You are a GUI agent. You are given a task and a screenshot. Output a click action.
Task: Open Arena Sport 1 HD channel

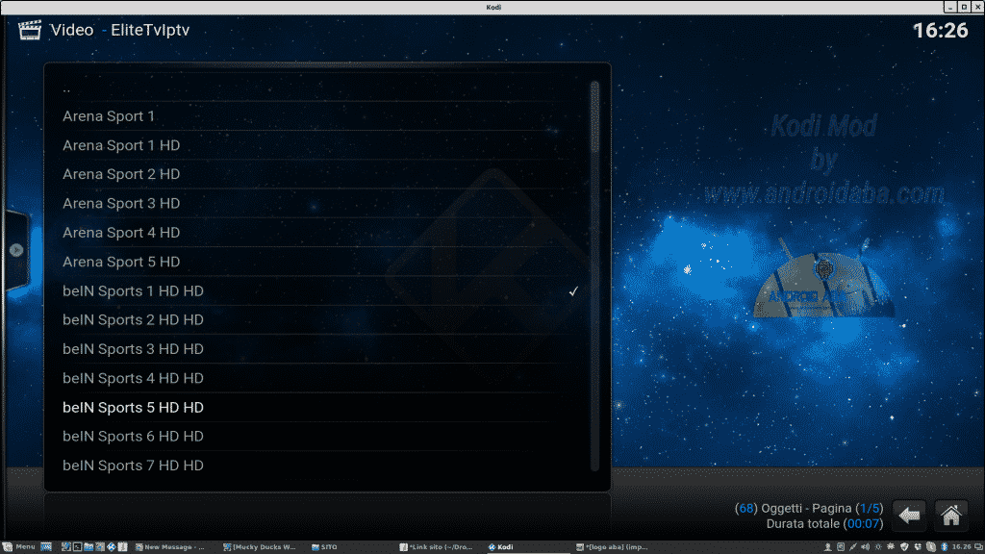[x=317, y=145]
